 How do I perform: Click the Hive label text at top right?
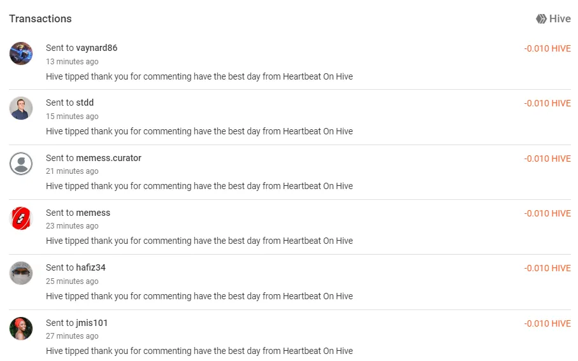[x=560, y=19]
